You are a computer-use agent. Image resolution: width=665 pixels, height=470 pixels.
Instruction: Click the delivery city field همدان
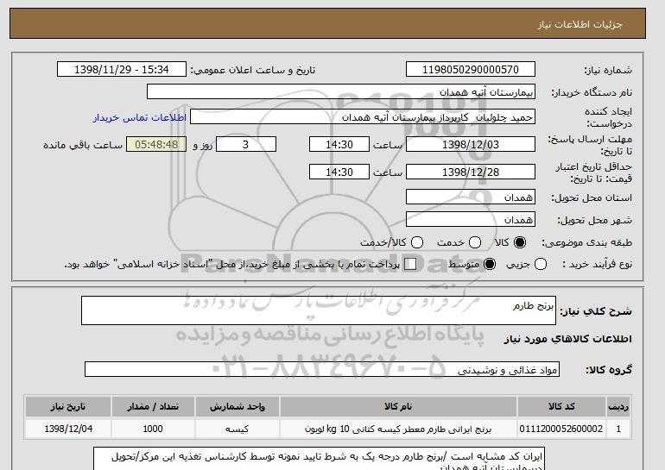(471, 219)
